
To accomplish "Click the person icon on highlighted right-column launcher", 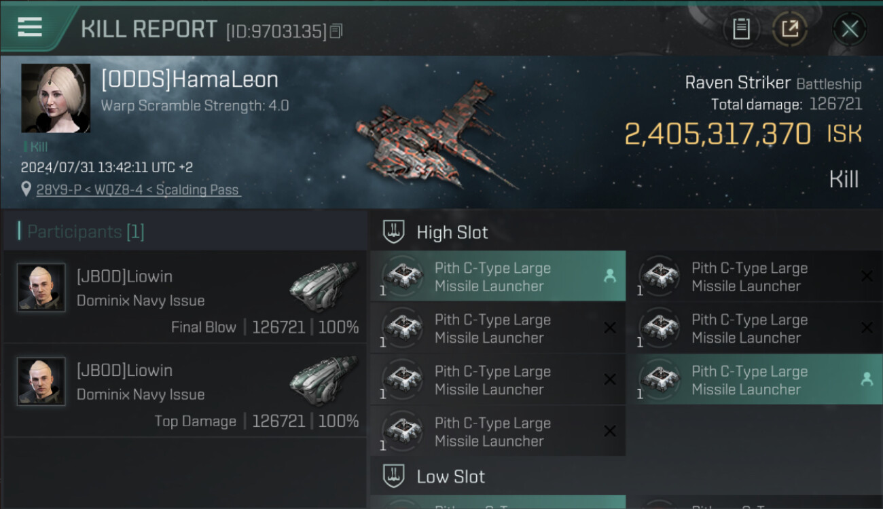I will (867, 380).
